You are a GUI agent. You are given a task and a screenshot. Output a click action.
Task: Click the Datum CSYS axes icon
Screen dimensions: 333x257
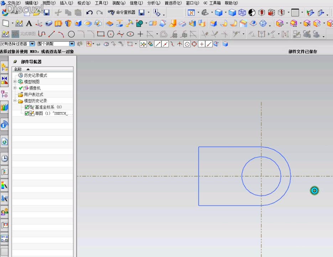tap(39, 23)
